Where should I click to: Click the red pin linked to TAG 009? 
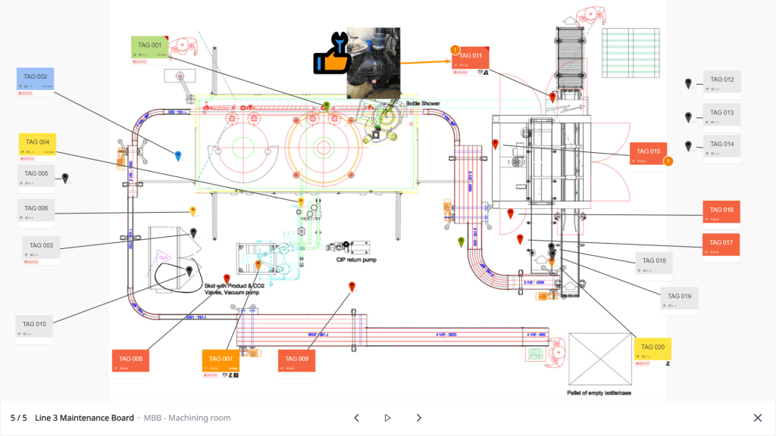point(352,287)
